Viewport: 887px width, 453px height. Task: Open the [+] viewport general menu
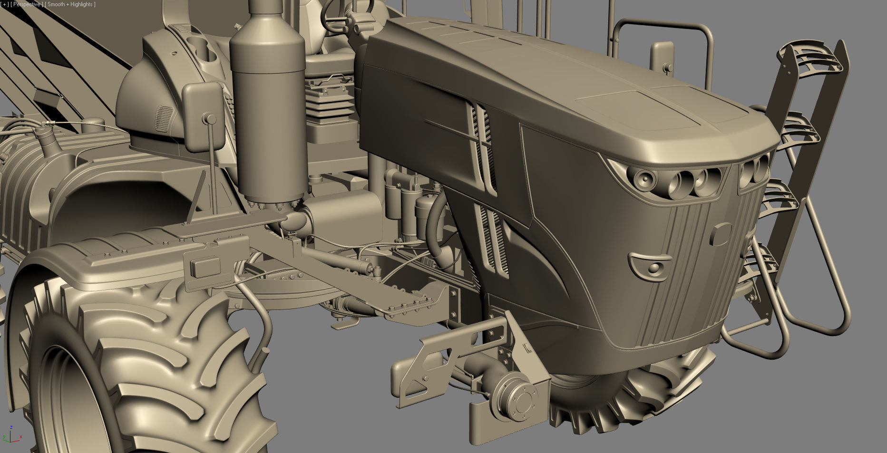pos(4,4)
